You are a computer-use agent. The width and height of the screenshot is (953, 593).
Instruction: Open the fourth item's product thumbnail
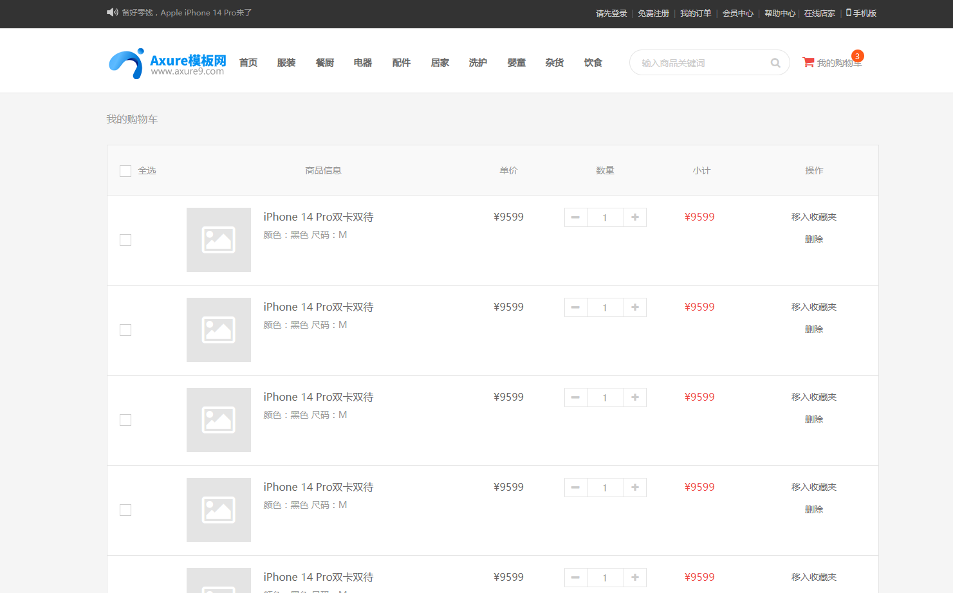tap(219, 510)
